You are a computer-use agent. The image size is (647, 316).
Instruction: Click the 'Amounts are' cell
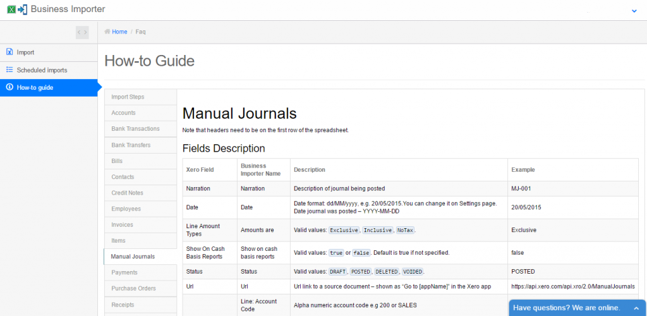pyautogui.click(x=263, y=230)
